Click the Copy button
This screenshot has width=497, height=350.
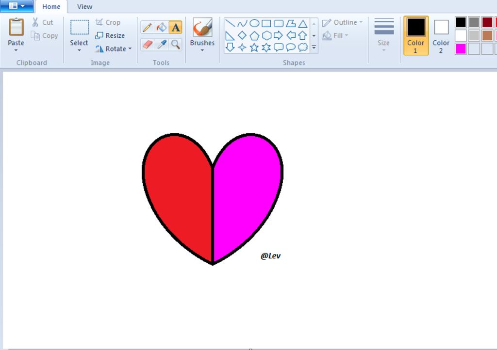[x=45, y=35]
